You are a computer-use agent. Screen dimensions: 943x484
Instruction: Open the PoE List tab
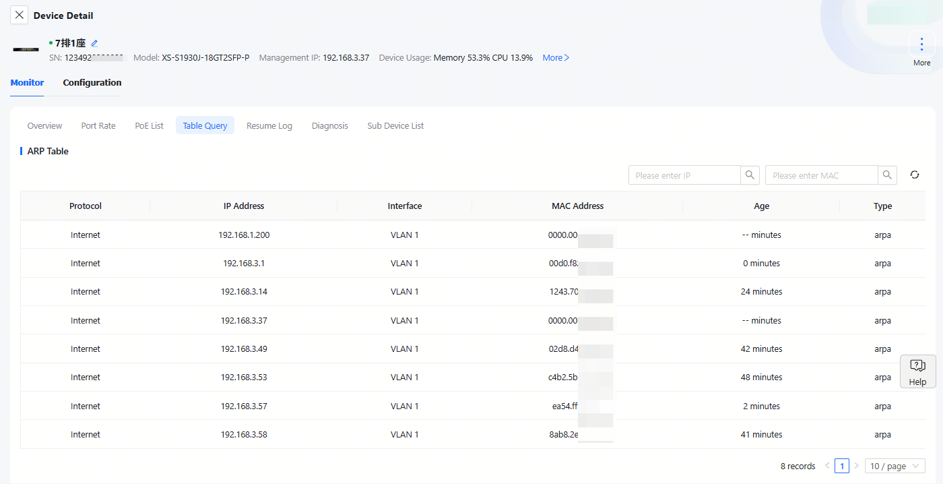[149, 126]
